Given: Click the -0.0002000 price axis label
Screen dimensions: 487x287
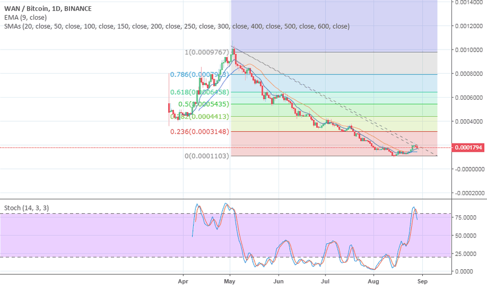Looking at the screenshot, I should 469,193.
